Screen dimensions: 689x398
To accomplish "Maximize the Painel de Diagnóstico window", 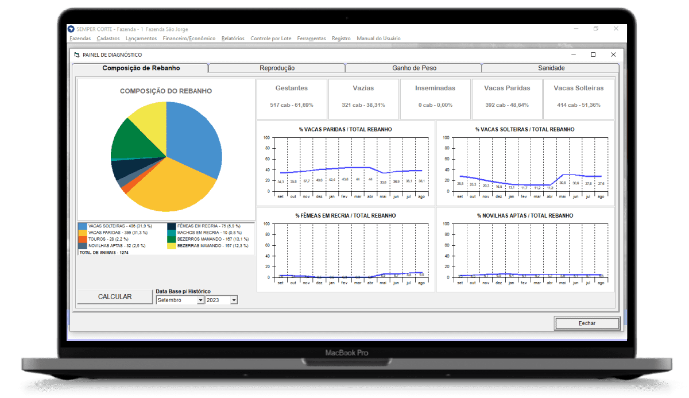I will (593, 55).
